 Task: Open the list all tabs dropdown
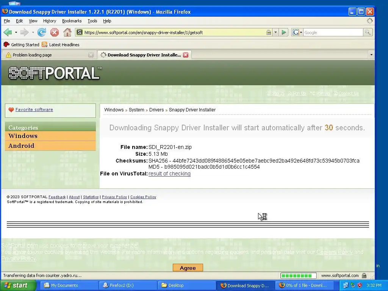tap(371, 55)
